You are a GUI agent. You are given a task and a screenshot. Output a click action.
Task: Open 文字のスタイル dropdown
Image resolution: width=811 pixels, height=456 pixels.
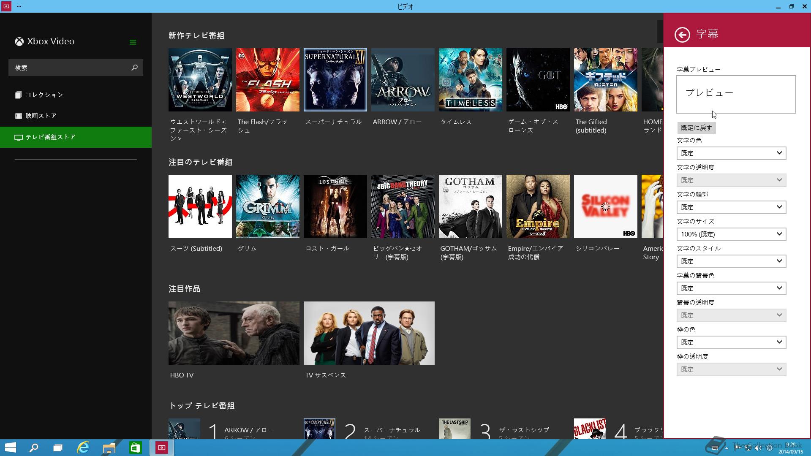click(731, 261)
